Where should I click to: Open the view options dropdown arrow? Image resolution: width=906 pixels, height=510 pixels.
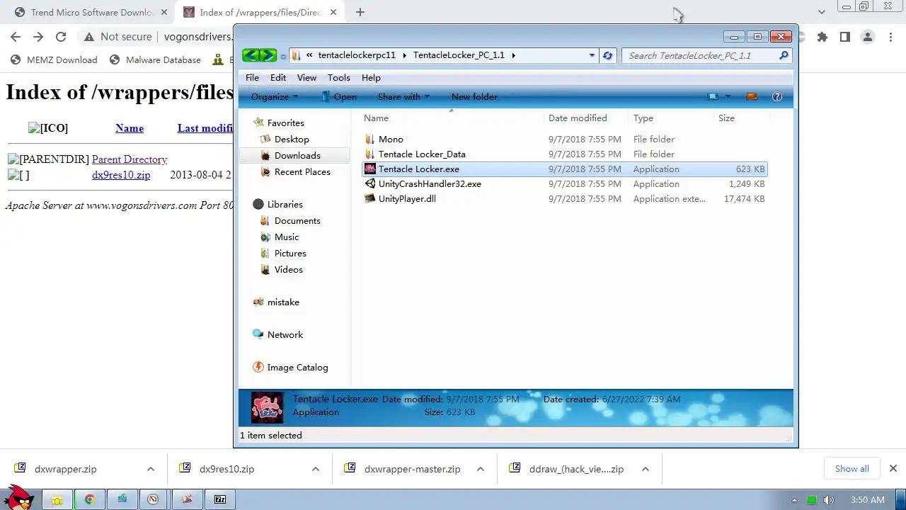point(728,96)
